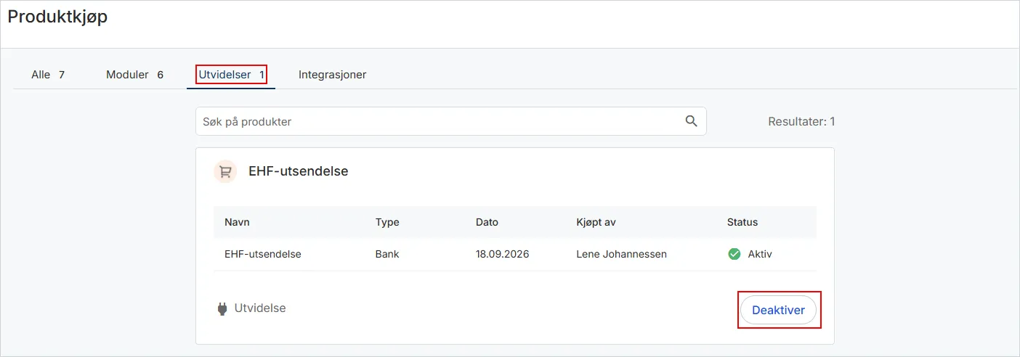The image size is (1020, 357).
Task: Click the Type column header
Action: coord(387,222)
